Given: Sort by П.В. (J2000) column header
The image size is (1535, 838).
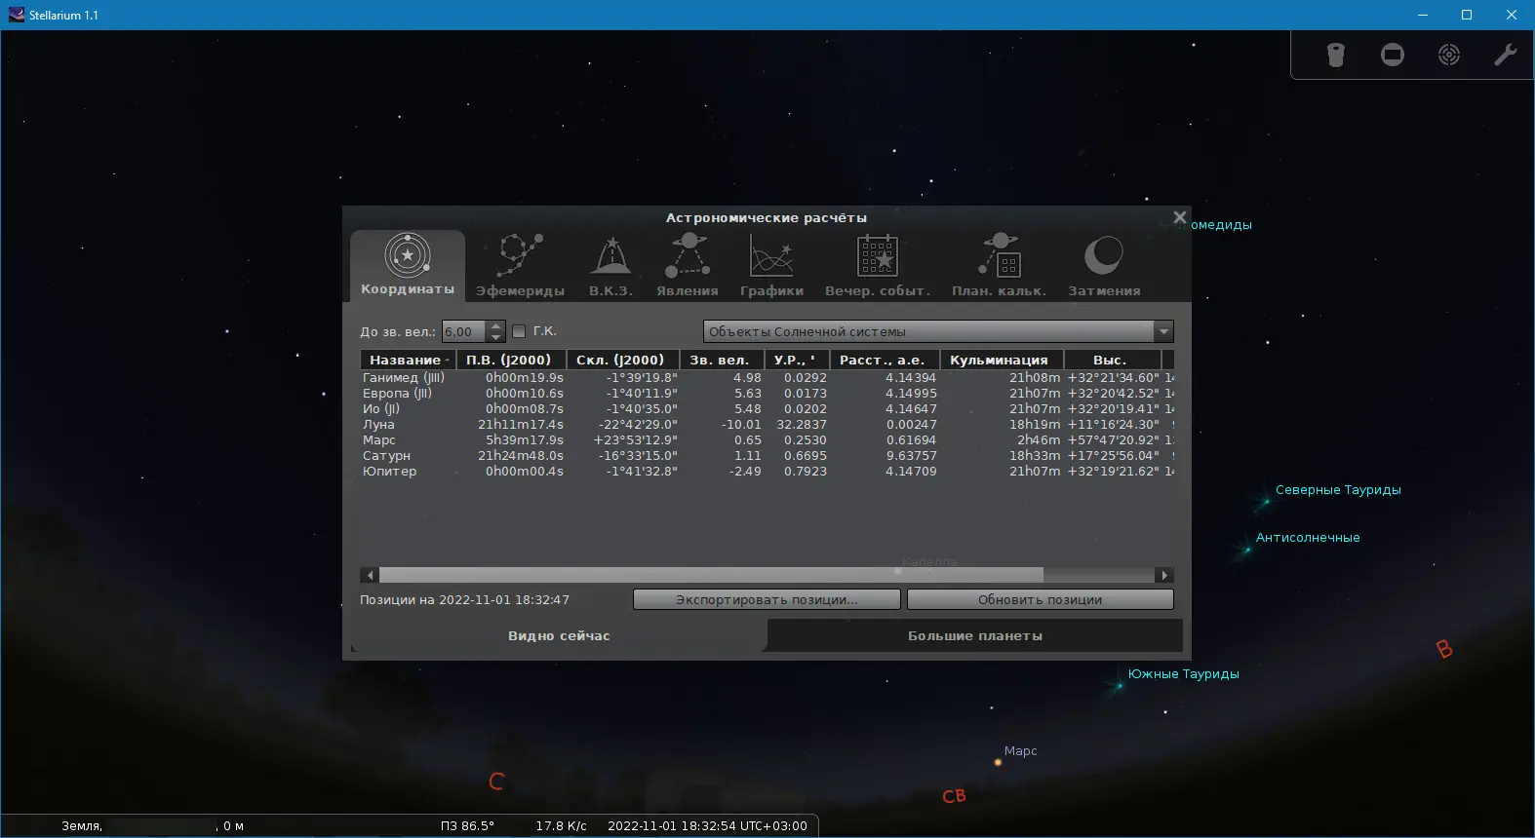Looking at the screenshot, I should (511, 360).
